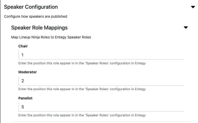Click 'Configure how speakers are published' description
The image size is (198, 123).
(36, 16)
